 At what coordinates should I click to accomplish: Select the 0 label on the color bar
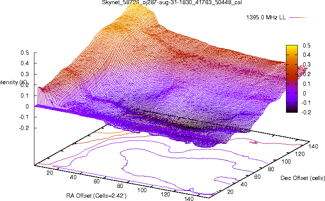pyautogui.click(x=304, y=93)
